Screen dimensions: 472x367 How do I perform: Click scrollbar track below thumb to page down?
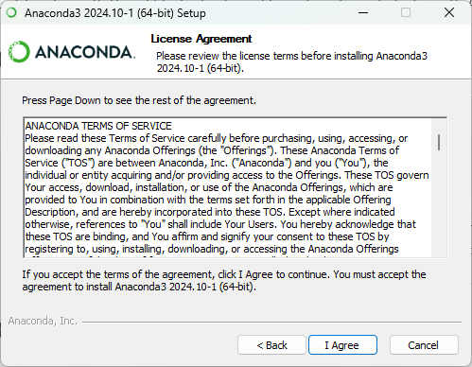tap(439, 205)
